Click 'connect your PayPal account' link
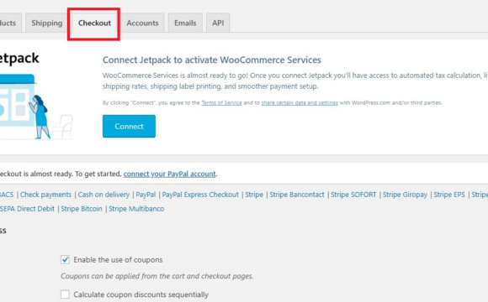488x302 pixels. tap(170, 174)
